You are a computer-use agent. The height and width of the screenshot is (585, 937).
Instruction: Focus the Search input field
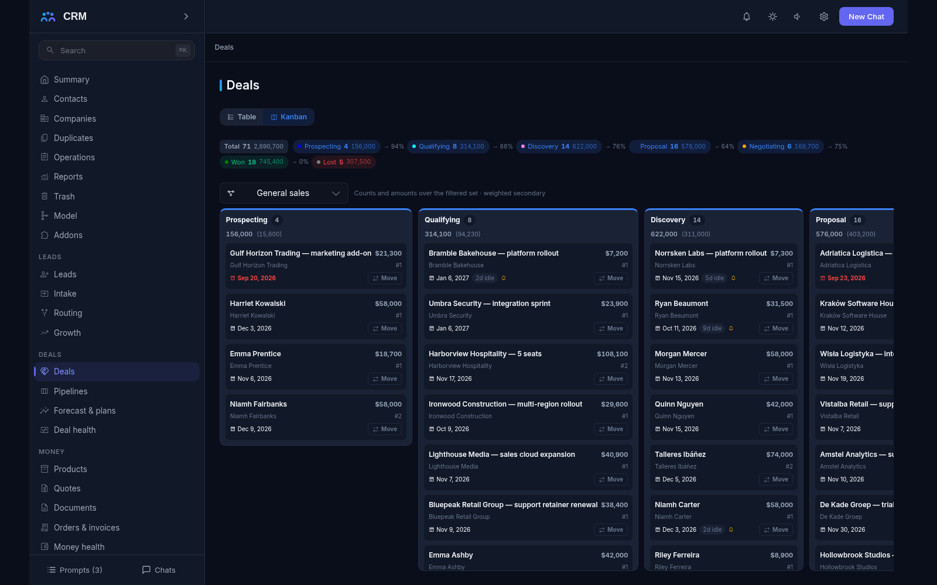point(117,50)
